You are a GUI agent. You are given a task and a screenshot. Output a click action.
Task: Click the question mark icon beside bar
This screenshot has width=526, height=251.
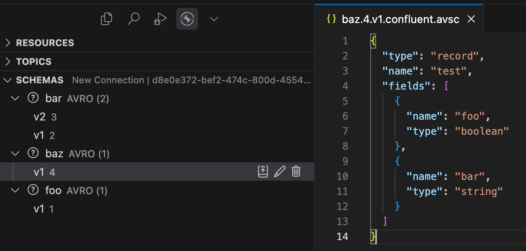point(33,98)
